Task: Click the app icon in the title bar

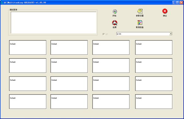Action: 2,2
